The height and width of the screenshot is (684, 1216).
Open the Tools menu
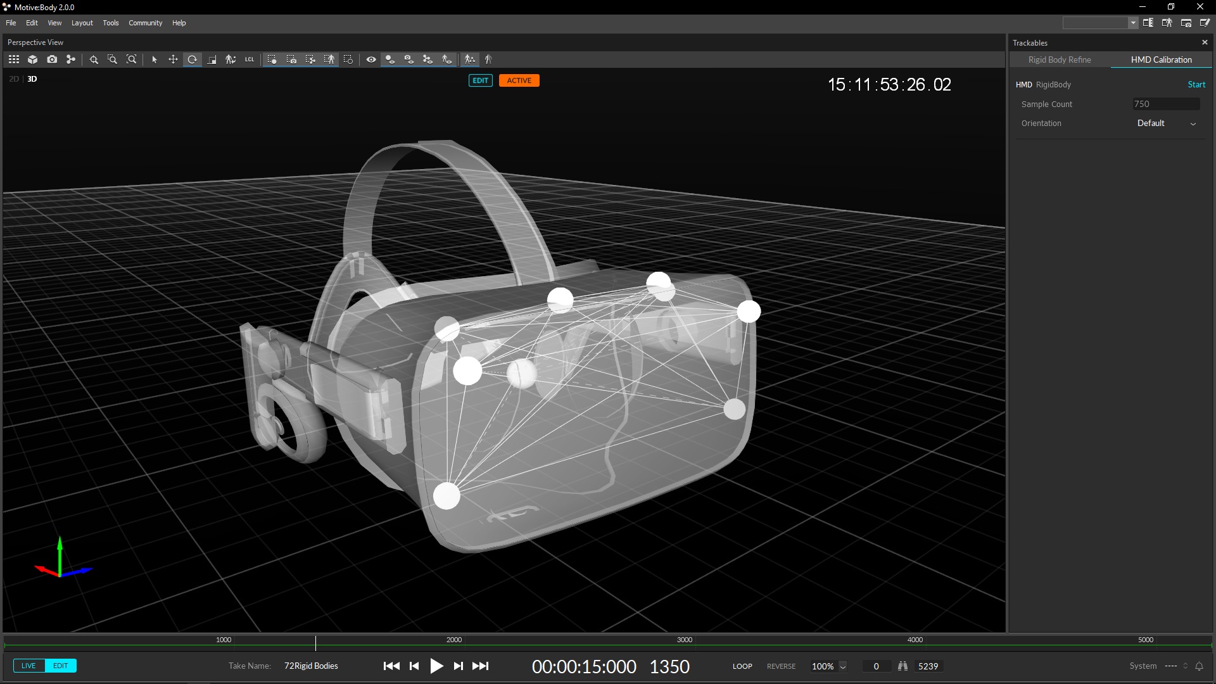click(x=110, y=23)
